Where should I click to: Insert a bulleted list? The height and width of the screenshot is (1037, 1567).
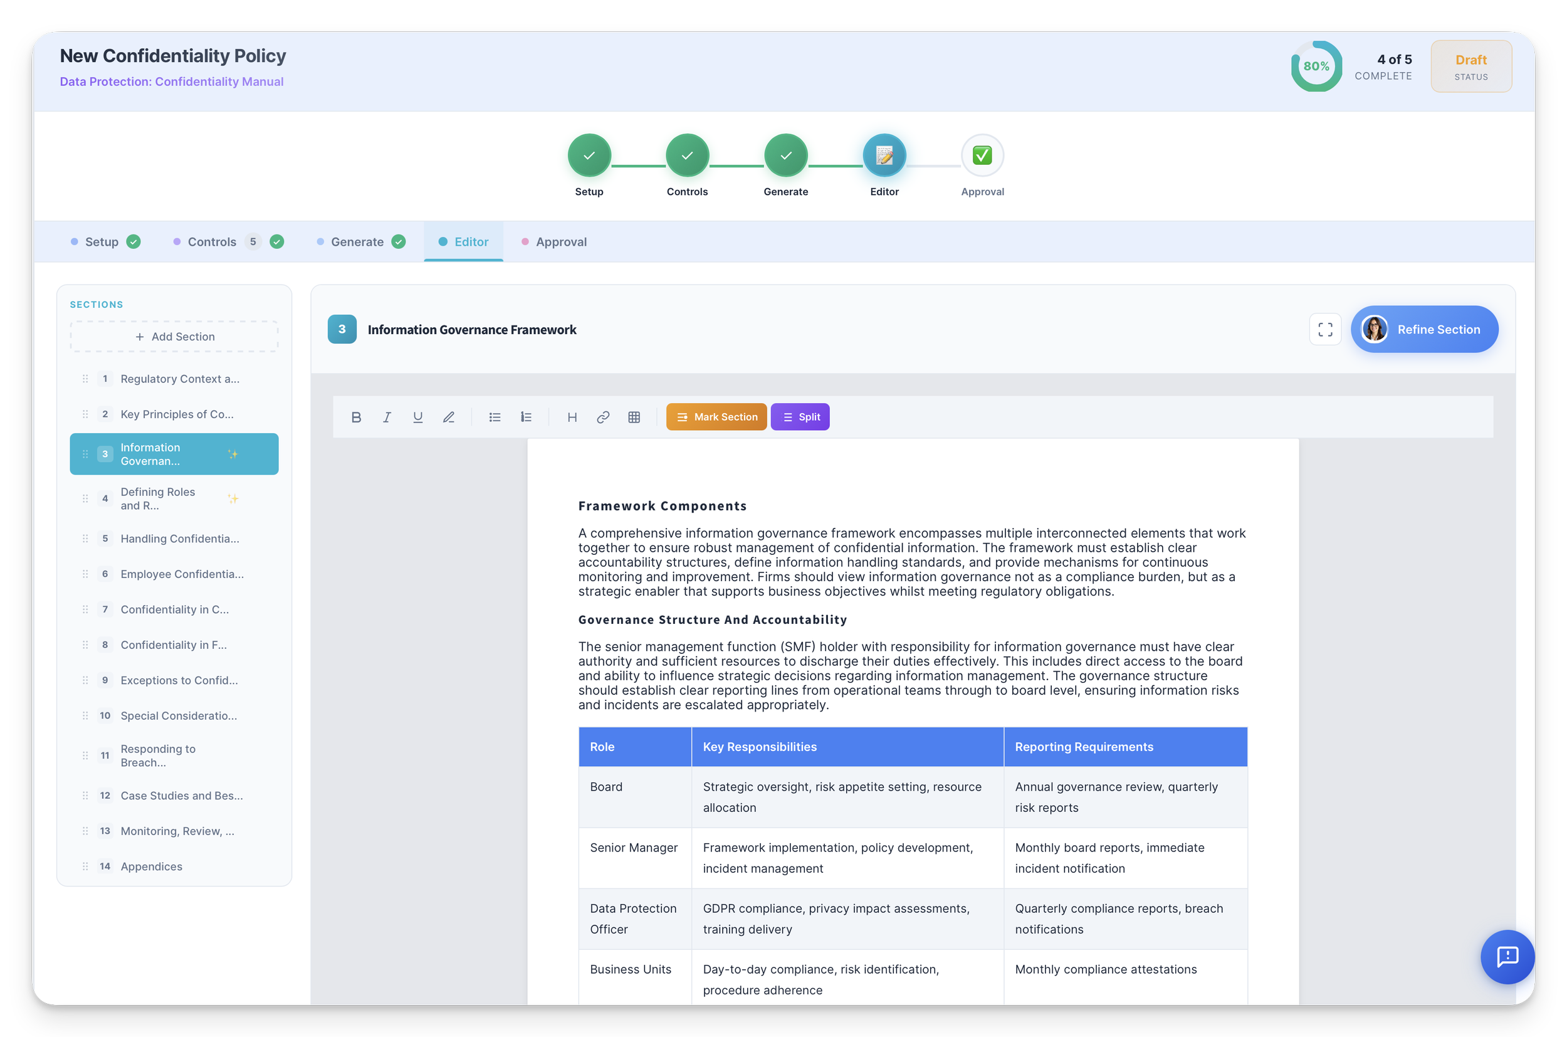[495, 417]
